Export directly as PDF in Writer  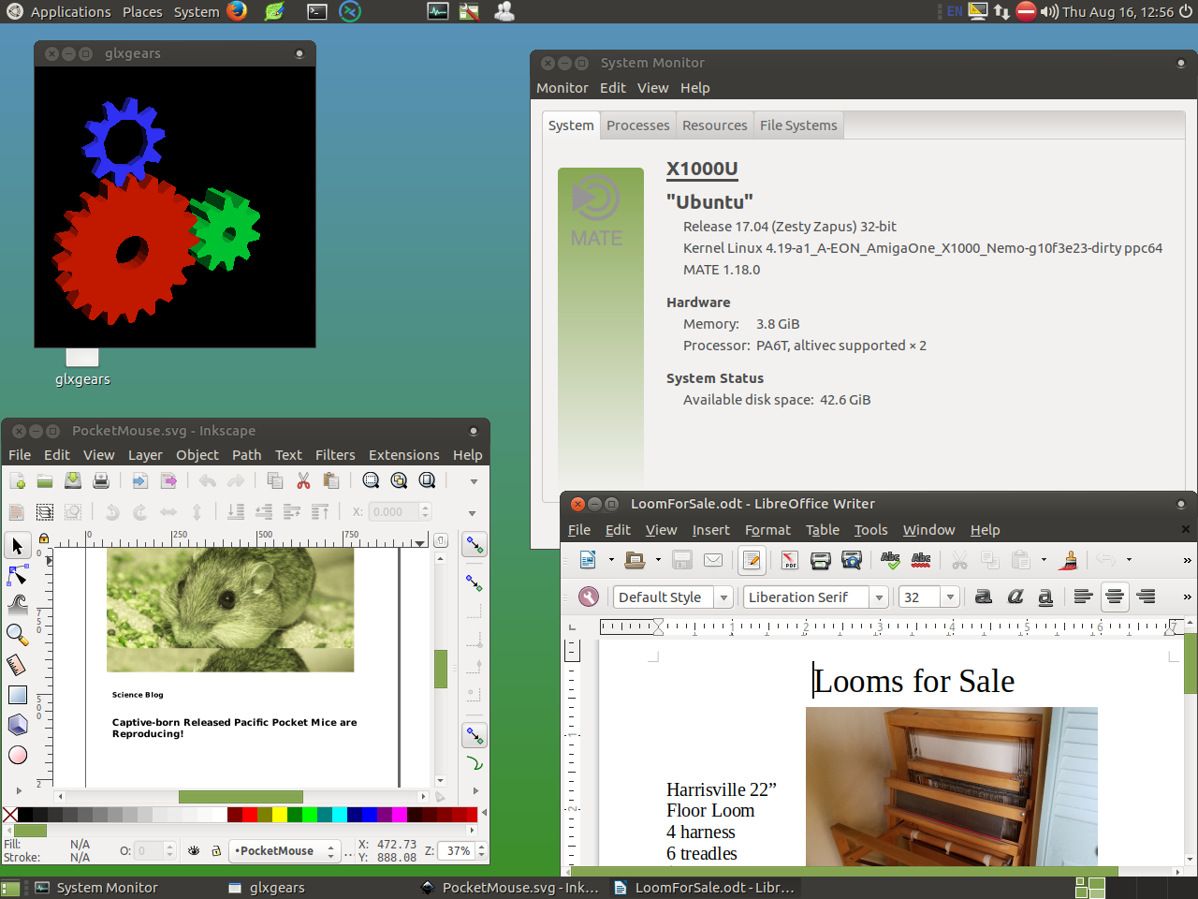pyautogui.click(x=789, y=560)
